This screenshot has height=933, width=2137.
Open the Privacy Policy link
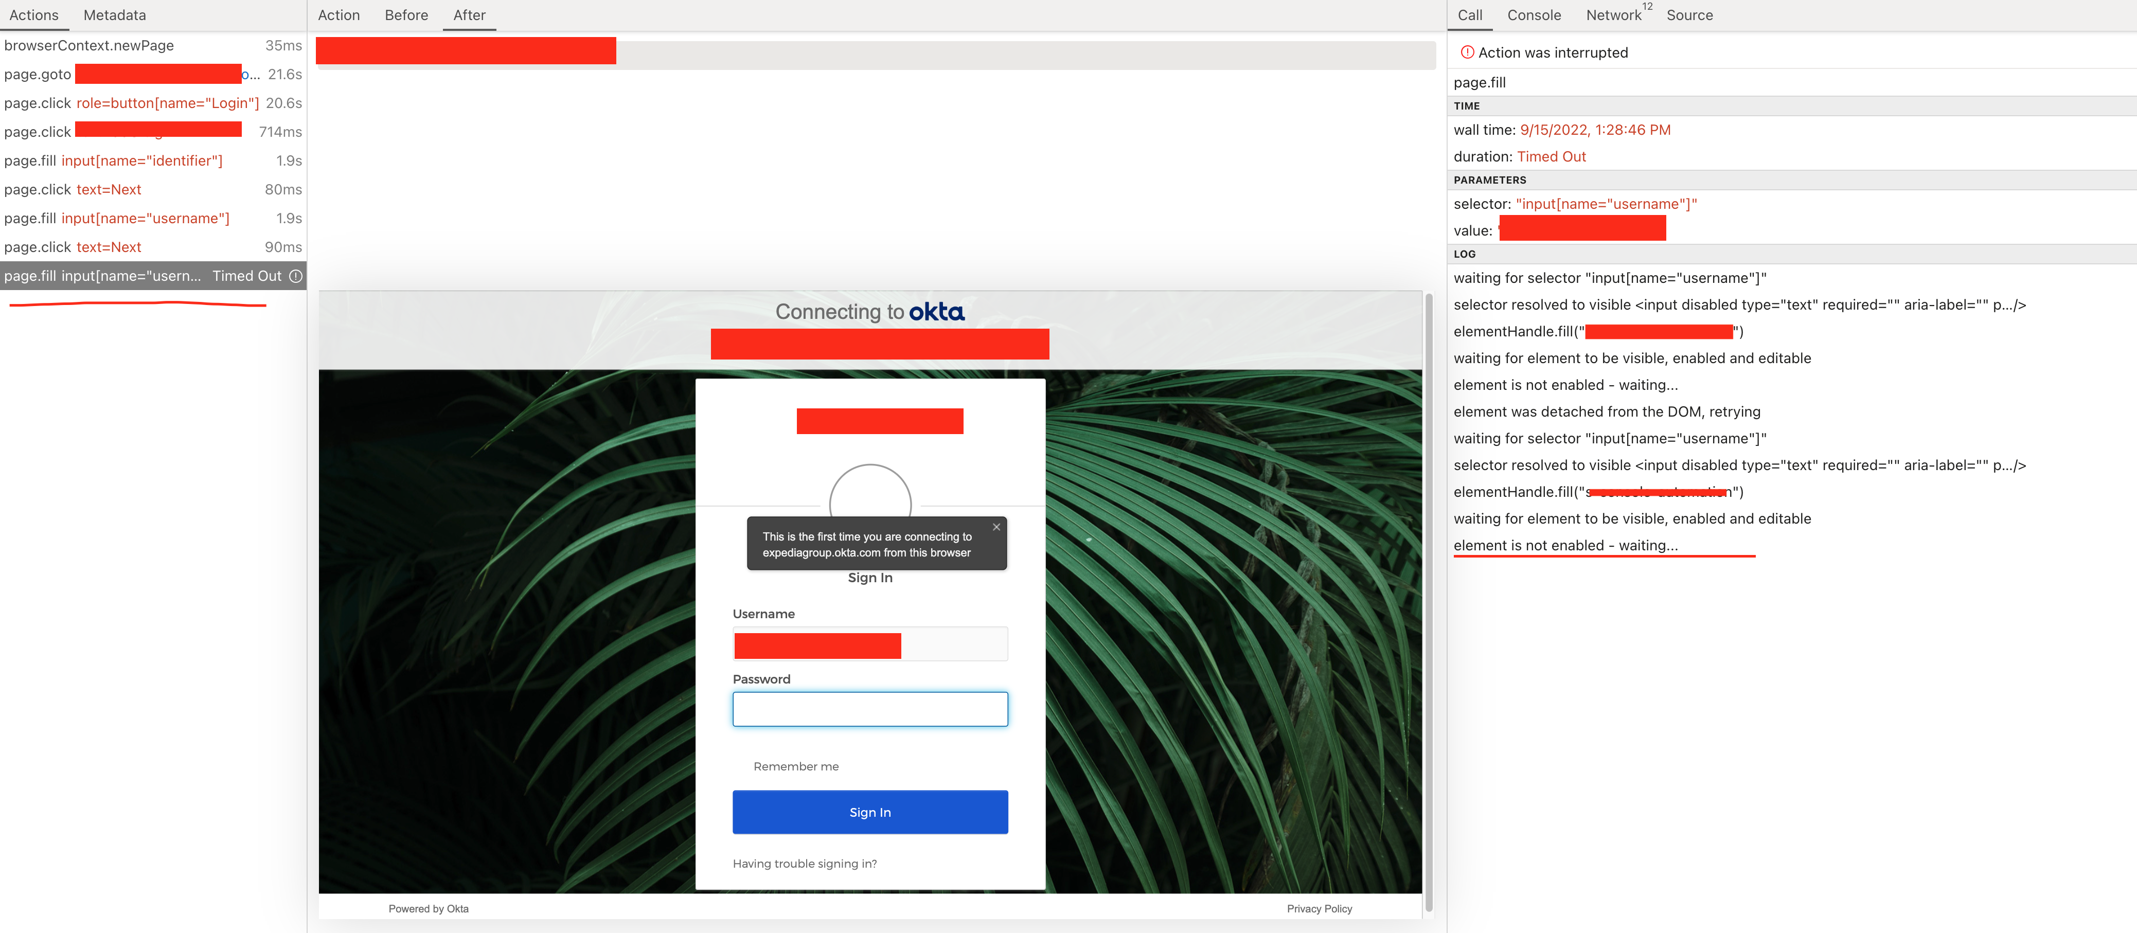tap(1319, 908)
